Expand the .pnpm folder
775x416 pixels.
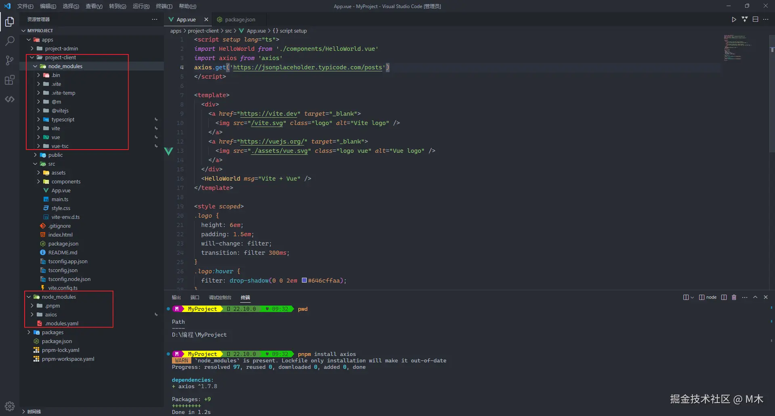32,306
